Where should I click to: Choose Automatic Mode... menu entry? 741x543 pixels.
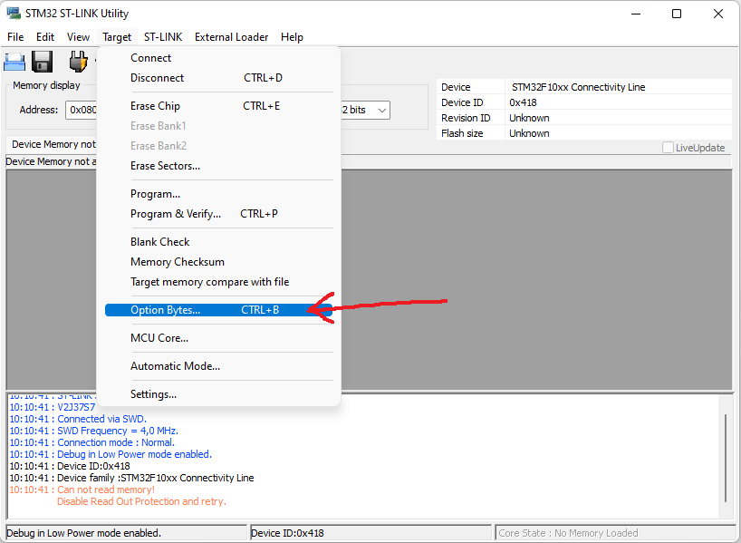pos(219,366)
